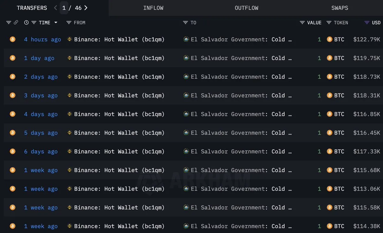Open the '6 days ago' transaction link

[x=41, y=151]
